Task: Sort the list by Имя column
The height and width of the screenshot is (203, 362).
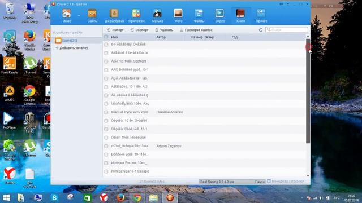Action: 114,37
